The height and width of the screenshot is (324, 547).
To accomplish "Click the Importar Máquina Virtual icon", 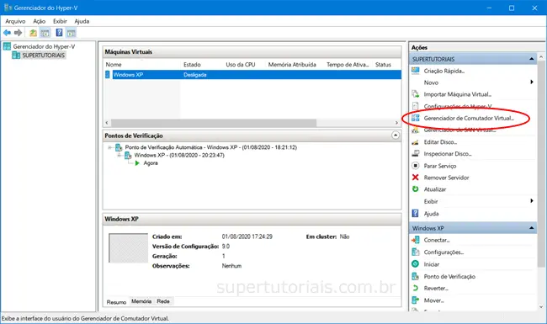I will point(416,94).
